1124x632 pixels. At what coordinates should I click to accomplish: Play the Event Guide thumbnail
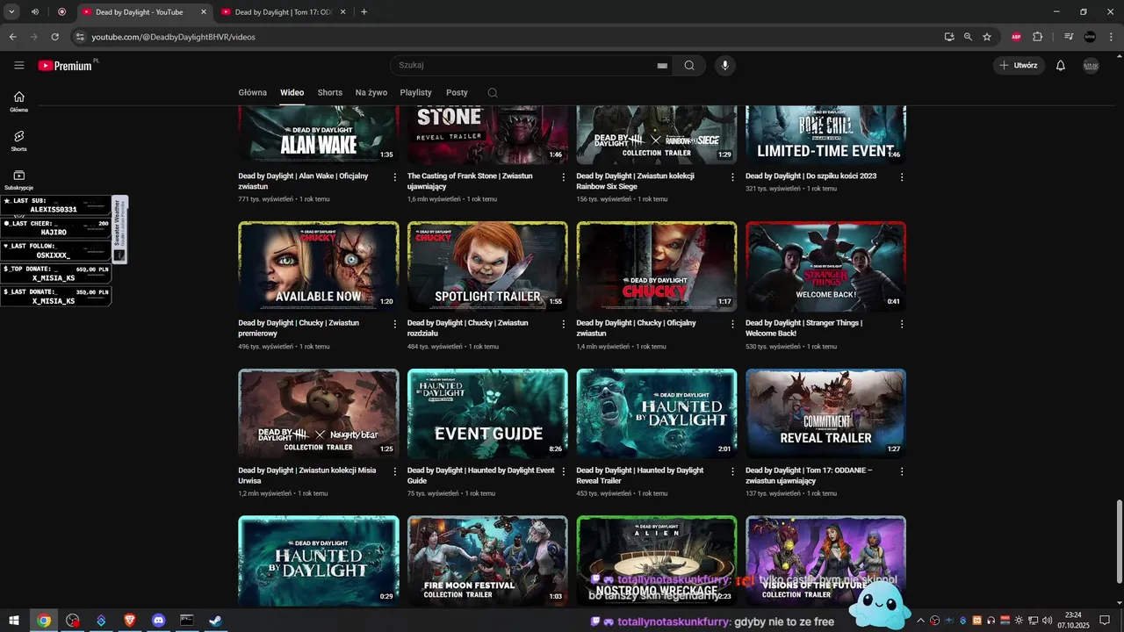pos(487,413)
